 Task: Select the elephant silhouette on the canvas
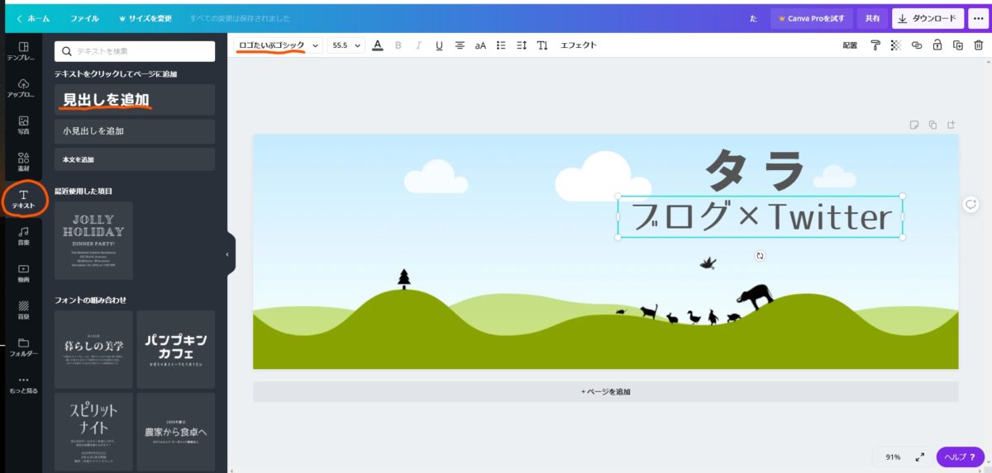tap(756, 296)
